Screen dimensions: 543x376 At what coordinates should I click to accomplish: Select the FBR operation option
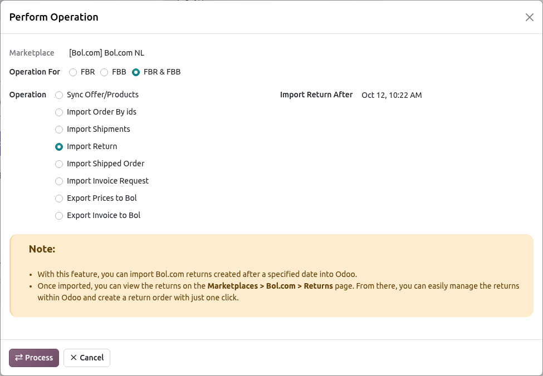click(73, 72)
